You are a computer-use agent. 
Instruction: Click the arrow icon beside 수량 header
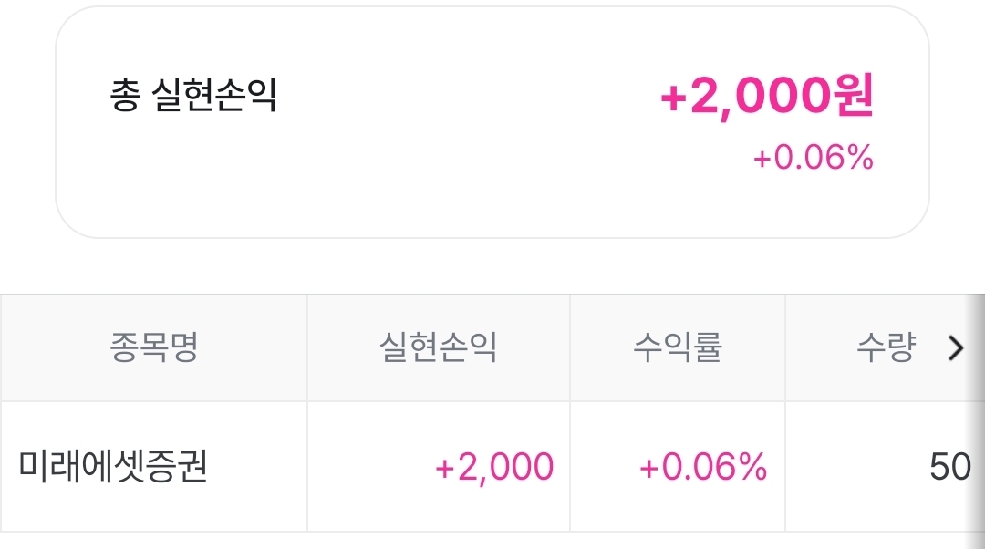tap(955, 347)
